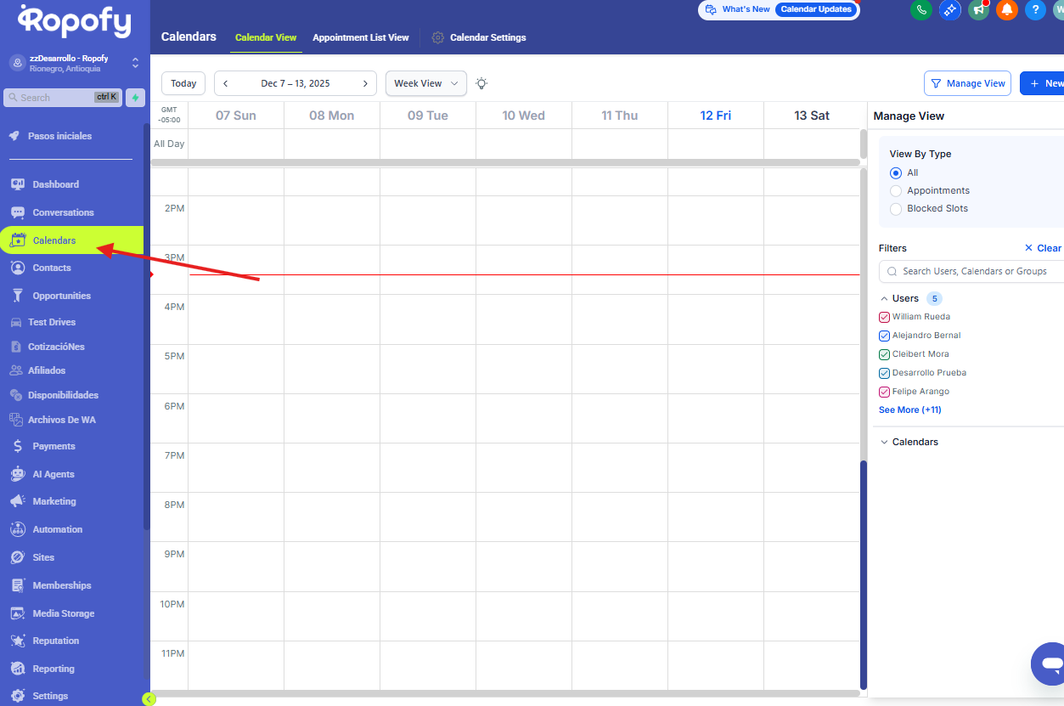Click the See More (+11) link
This screenshot has height=706, width=1064.
[909, 410]
